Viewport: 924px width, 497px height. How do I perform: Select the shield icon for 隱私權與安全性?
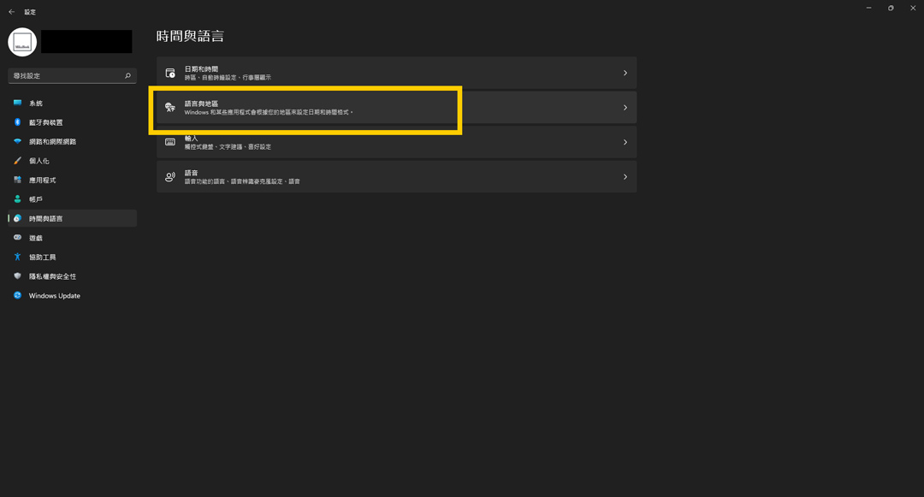(x=18, y=276)
